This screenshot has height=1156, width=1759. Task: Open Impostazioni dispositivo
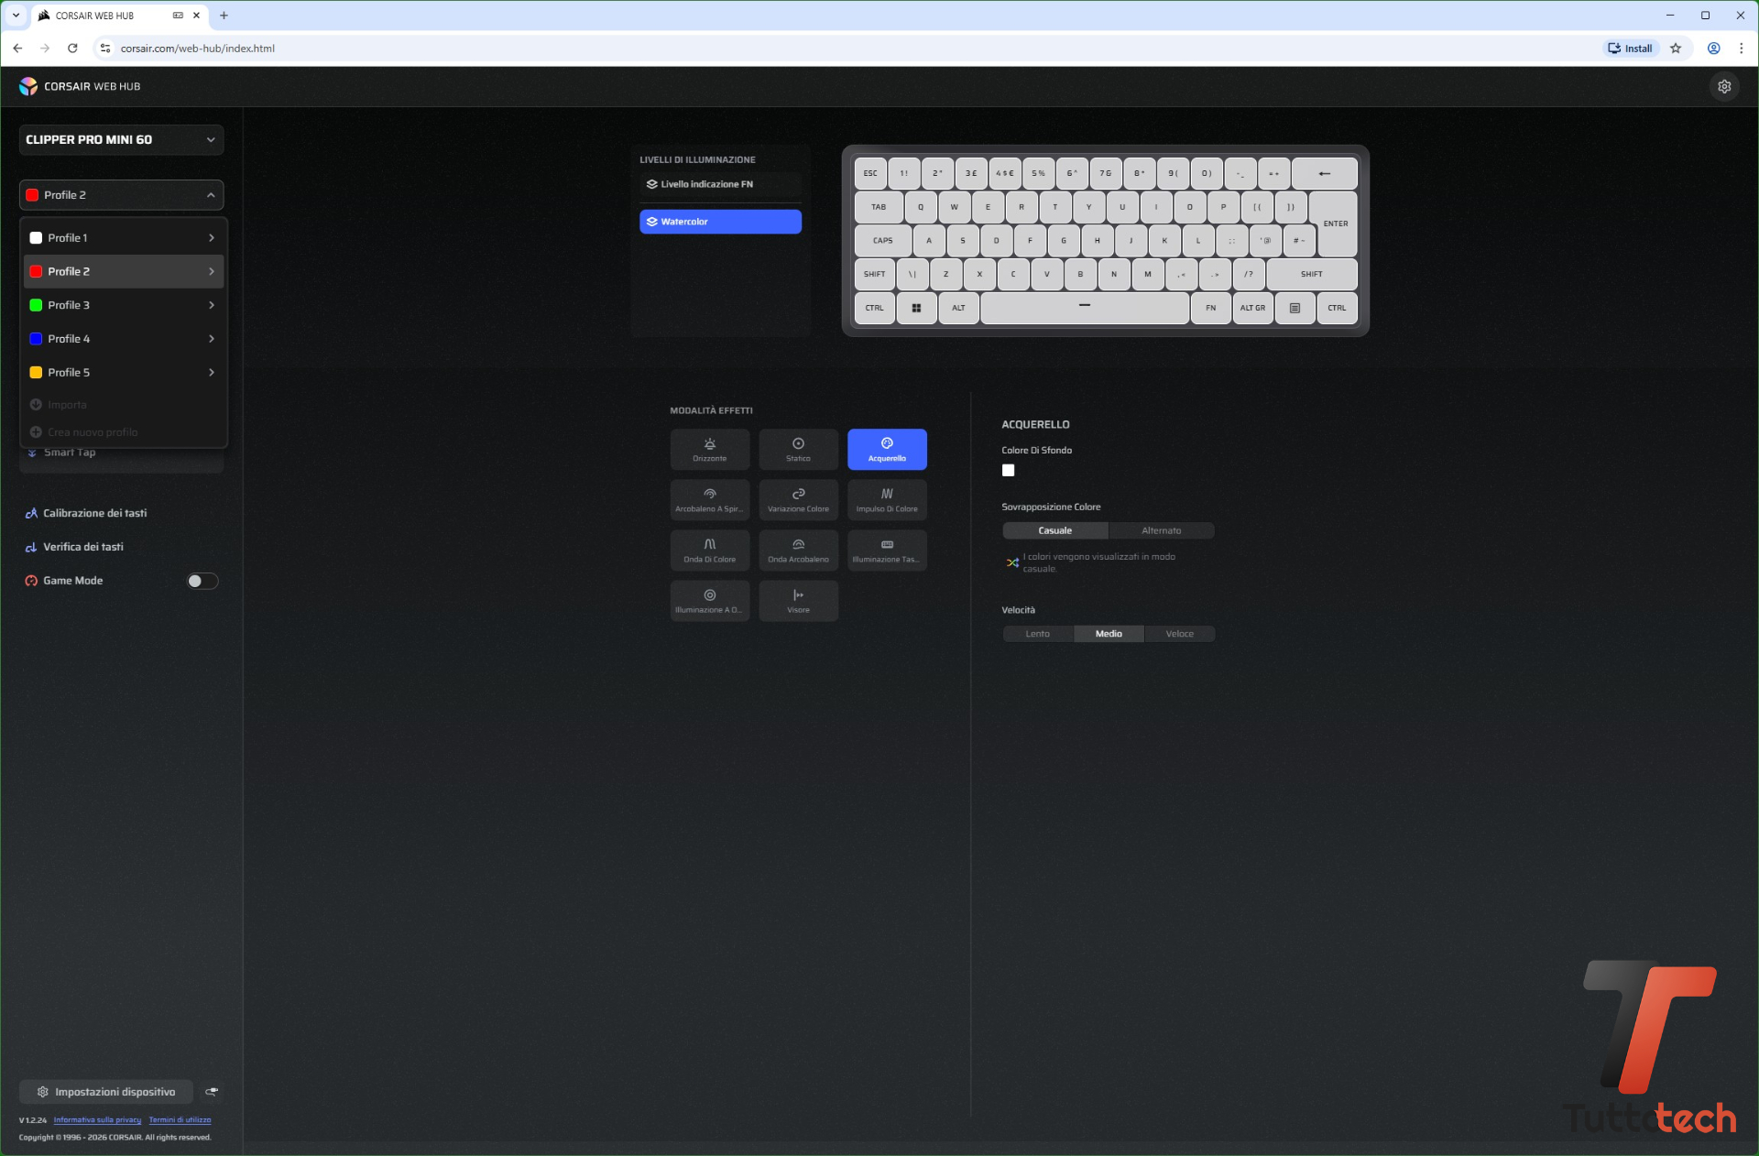pos(105,1092)
